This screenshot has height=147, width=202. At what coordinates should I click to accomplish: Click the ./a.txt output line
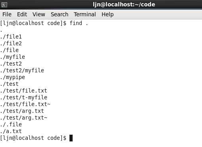[x=11, y=131]
